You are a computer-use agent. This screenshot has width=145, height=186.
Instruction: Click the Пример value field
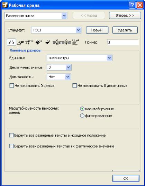(x=123, y=43)
